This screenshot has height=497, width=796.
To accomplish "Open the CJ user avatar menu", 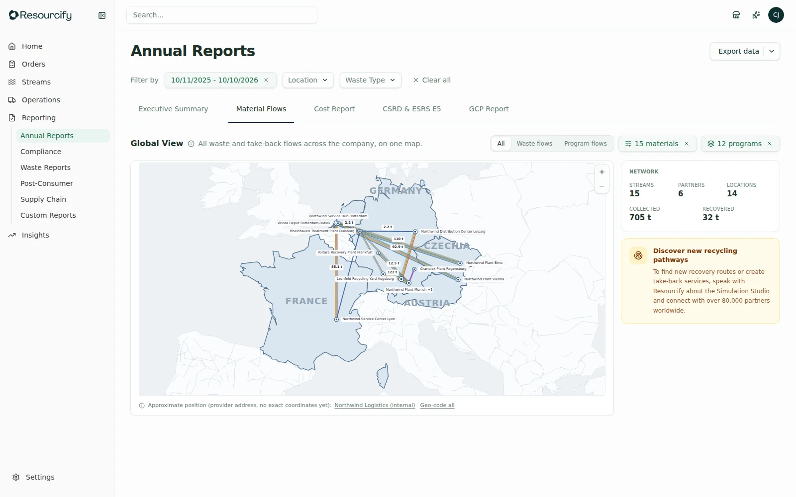I will [776, 15].
